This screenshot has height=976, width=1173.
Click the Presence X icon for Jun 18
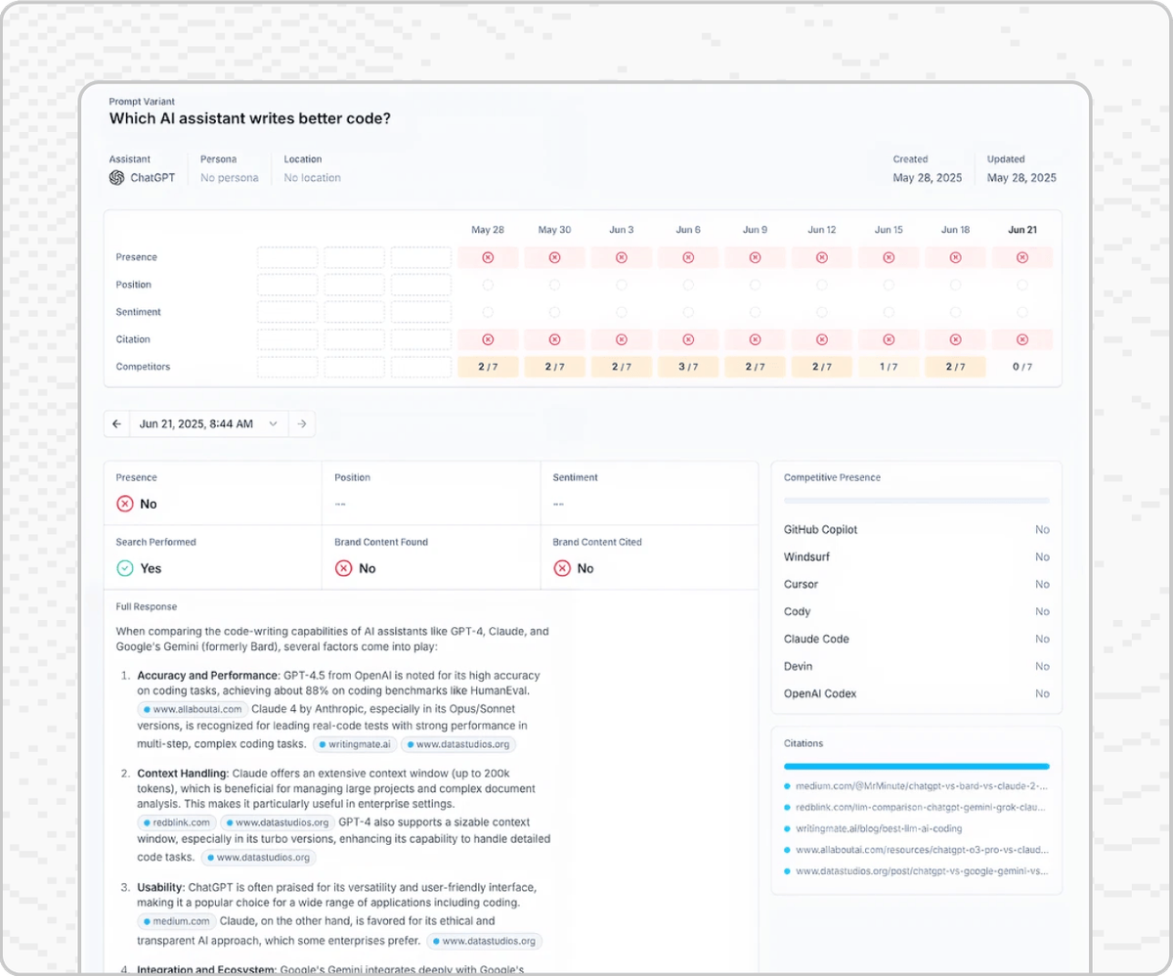coord(956,257)
